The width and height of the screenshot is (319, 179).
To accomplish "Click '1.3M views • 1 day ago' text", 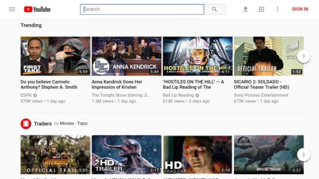I will coord(114,101).
